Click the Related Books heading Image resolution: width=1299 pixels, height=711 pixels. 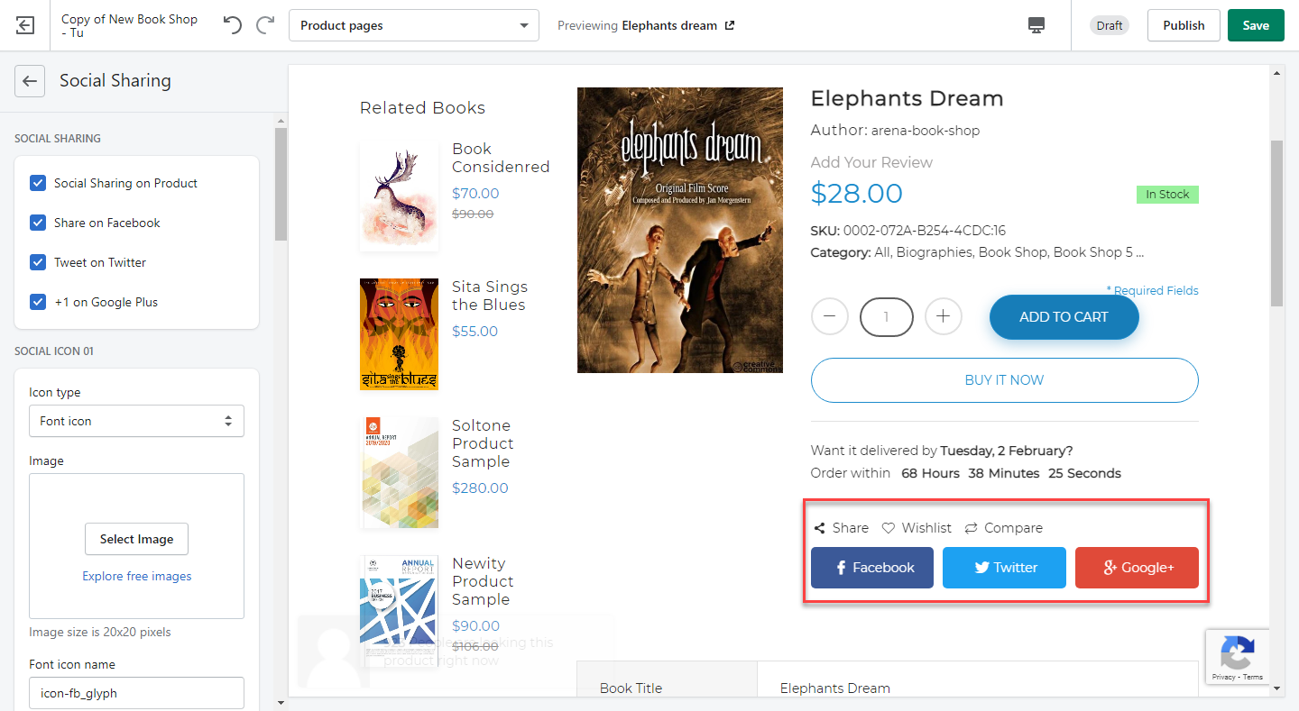pos(422,107)
